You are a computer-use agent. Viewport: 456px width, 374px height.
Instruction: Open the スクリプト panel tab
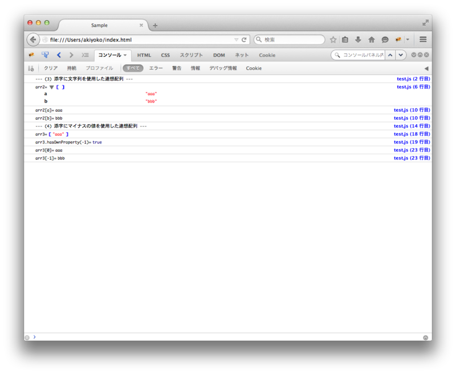click(x=191, y=55)
